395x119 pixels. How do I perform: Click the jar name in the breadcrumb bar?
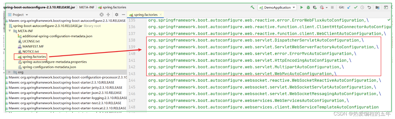[x=39, y=7]
